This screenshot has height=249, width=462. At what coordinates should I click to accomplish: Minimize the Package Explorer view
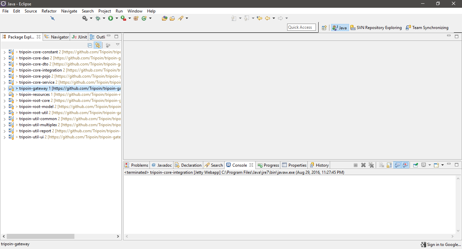pos(109,36)
